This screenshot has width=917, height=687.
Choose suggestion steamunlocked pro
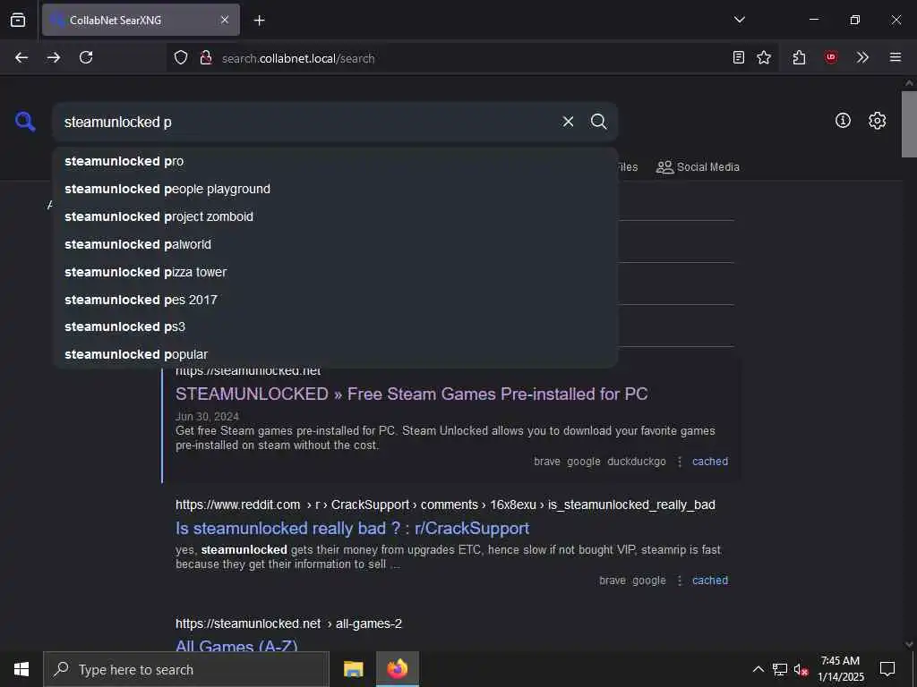coord(335,161)
